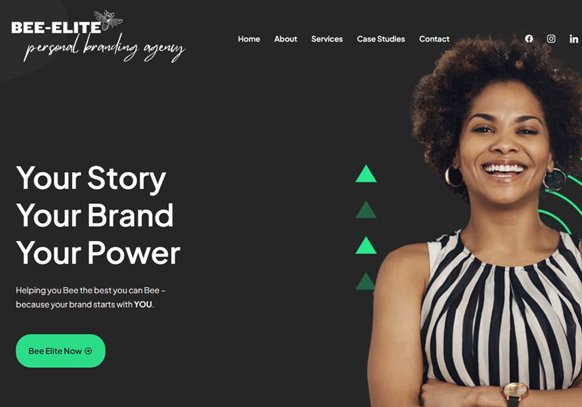Click the third bright green triangle
Viewport: 582px width, 407px height.
click(x=366, y=245)
